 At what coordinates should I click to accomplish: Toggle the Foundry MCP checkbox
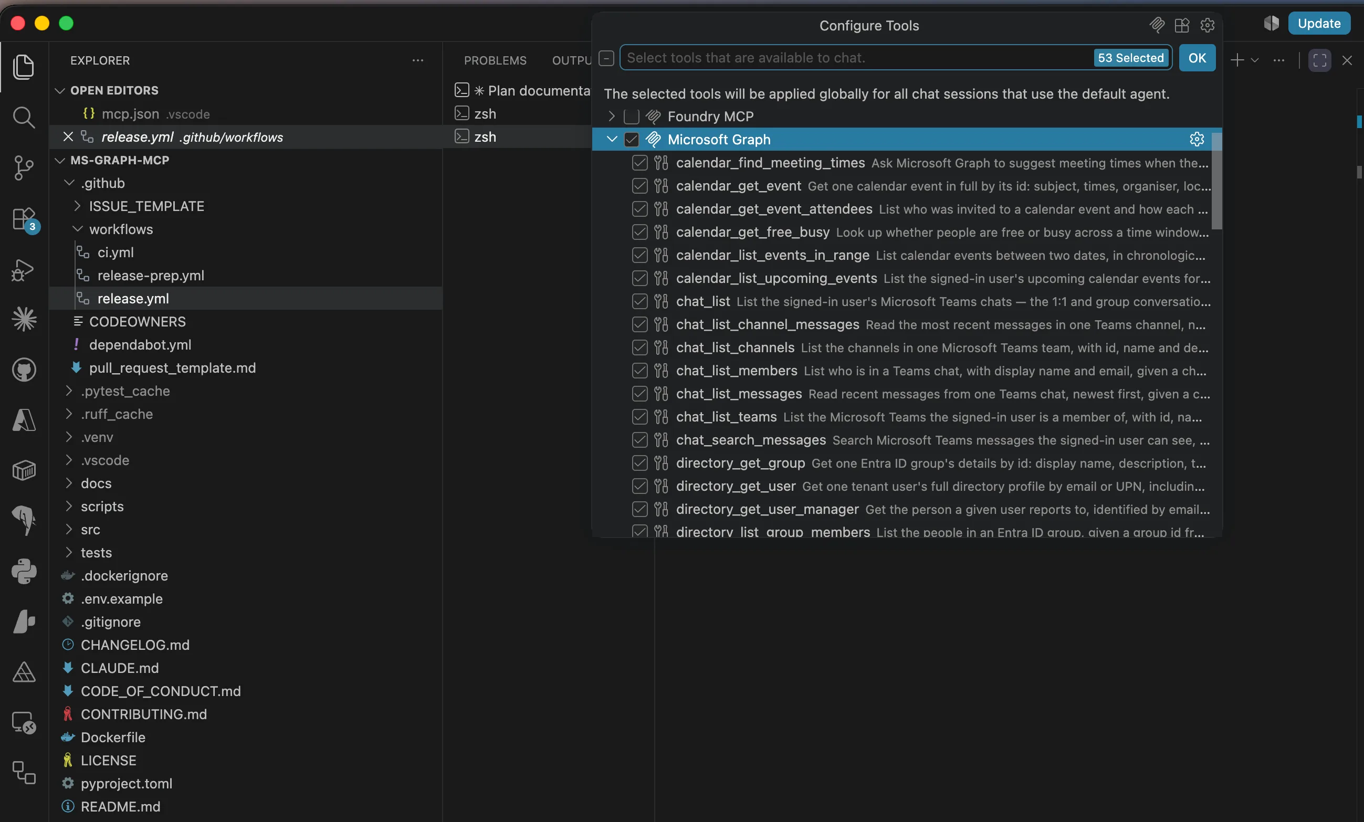tap(631, 116)
